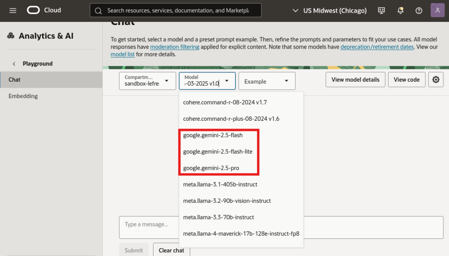The height and width of the screenshot is (256, 449).
Task: Click the Model text field value
Action: point(202,84)
